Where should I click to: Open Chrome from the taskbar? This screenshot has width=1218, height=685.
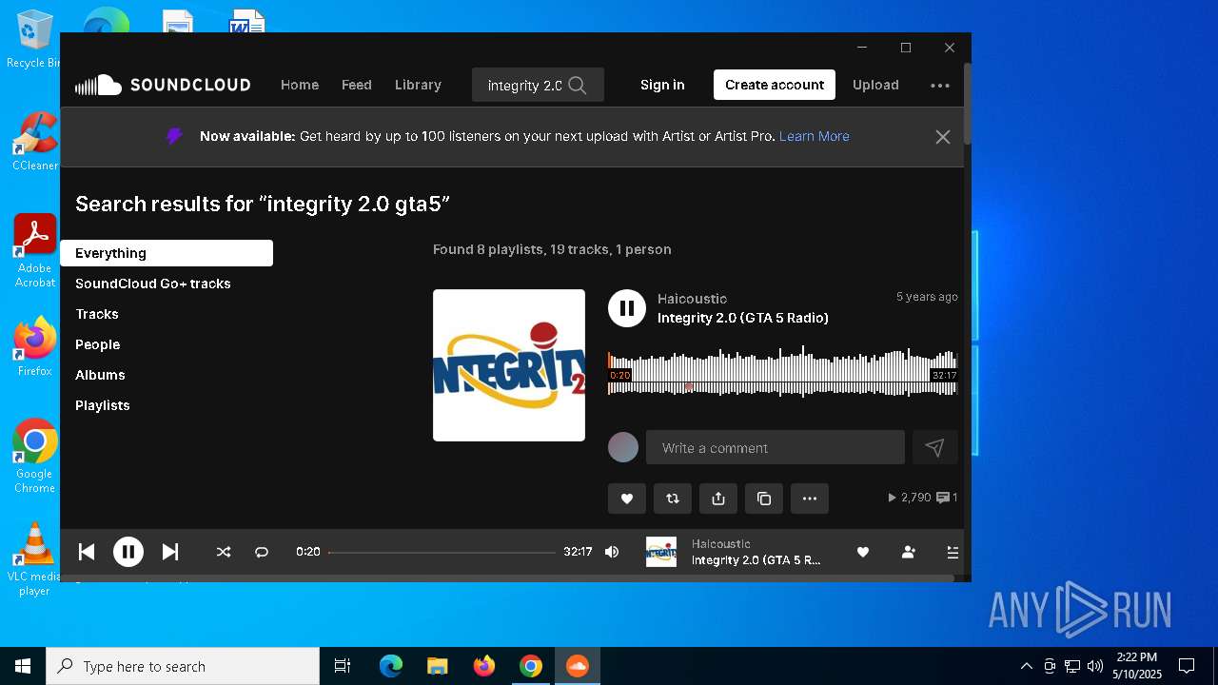point(531,666)
